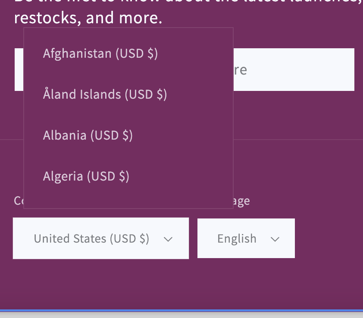Click the horizontal divider line right of list
The image size is (363, 318).
[x=297, y=140]
